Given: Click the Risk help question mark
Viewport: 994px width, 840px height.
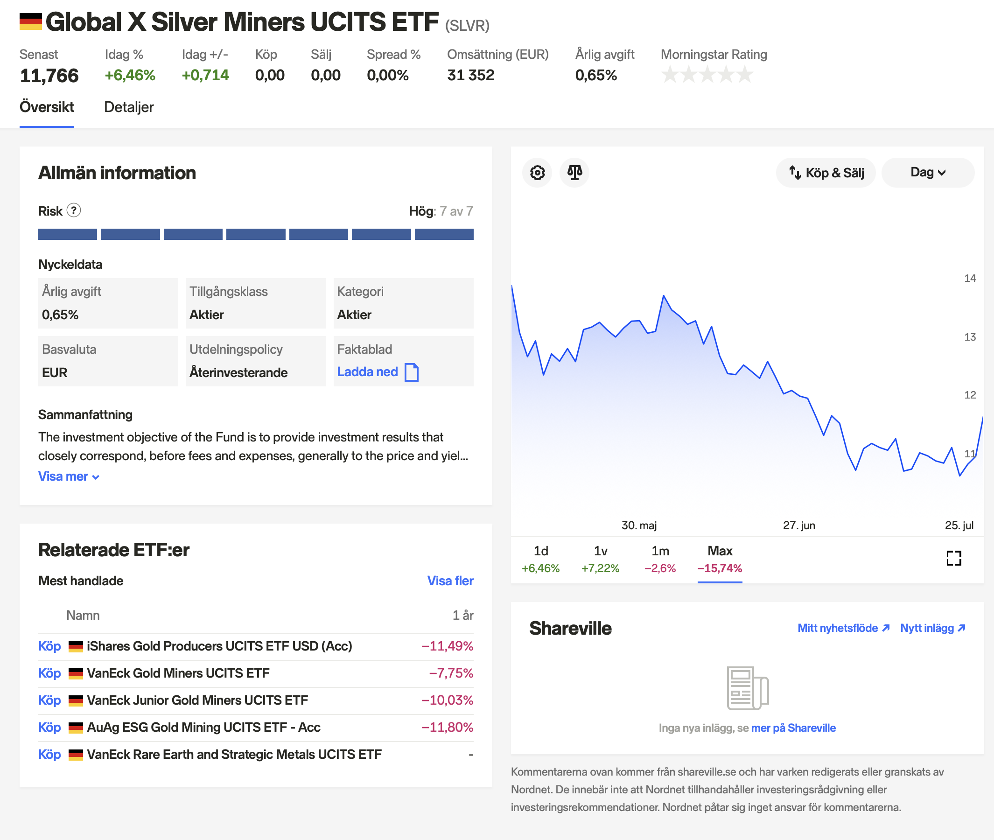Looking at the screenshot, I should (x=74, y=210).
